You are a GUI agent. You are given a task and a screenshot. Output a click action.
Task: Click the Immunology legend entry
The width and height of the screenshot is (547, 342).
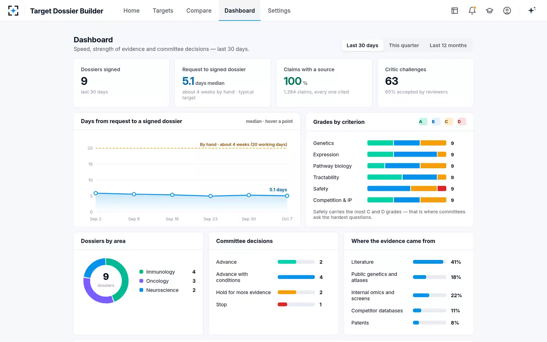tap(168, 272)
